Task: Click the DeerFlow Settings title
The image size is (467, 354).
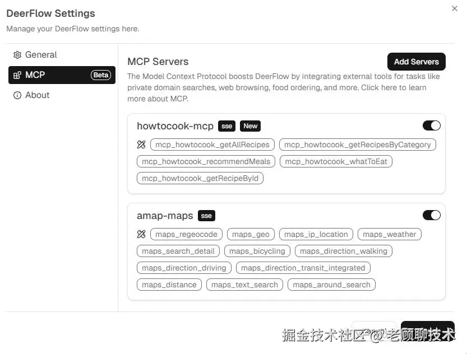Action: [50, 13]
